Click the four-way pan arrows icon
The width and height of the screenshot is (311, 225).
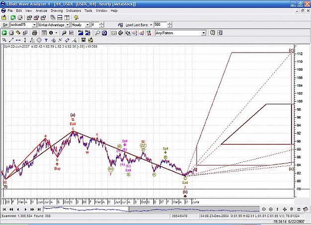pyautogui.click(x=285, y=209)
